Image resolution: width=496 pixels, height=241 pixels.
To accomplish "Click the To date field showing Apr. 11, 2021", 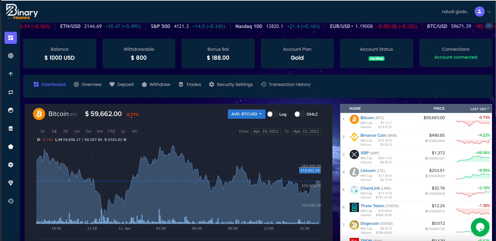I will [307, 131].
